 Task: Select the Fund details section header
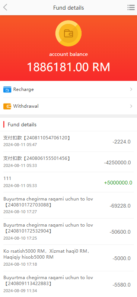tap(22, 124)
